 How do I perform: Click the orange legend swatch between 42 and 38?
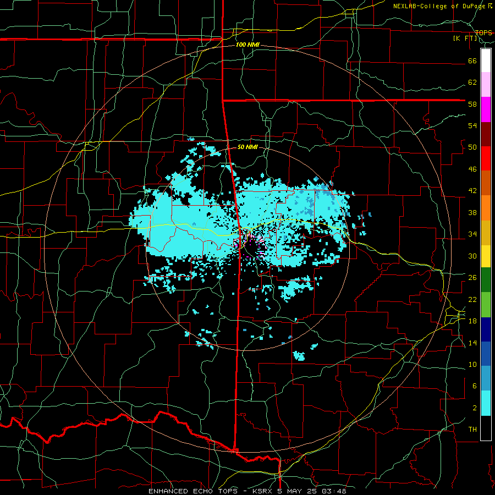click(486, 208)
